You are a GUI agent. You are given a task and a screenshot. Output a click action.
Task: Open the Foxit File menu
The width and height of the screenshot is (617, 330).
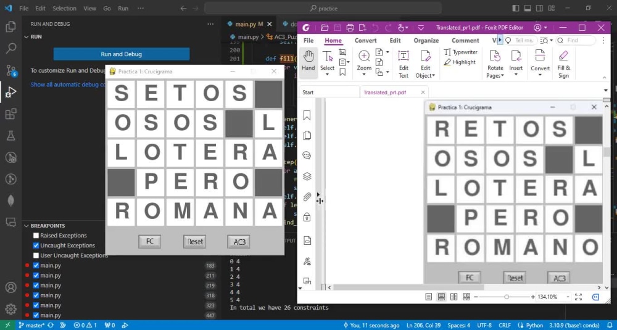308,41
